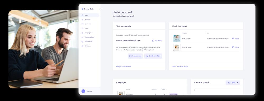This screenshot has height=101, width=264.
Task: Click the Welcome campaign thumbnail
Action: 121,93
